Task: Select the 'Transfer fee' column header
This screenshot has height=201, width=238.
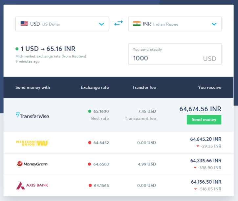Action: point(144,87)
